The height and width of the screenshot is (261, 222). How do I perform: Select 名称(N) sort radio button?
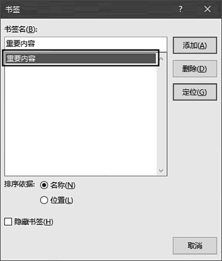(44, 185)
